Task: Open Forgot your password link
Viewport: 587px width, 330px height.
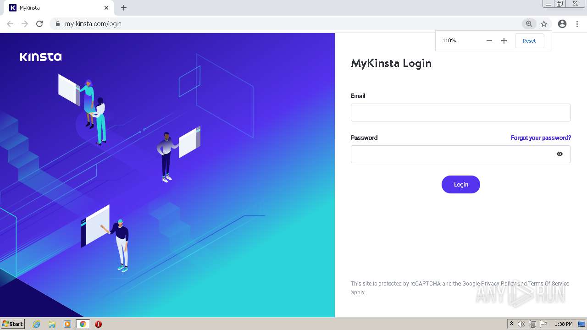Action: pos(541,137)
